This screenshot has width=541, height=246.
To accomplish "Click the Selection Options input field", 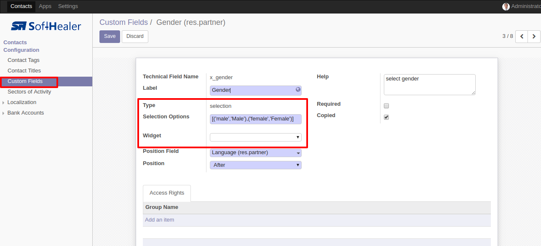I will tap(256, 119).
